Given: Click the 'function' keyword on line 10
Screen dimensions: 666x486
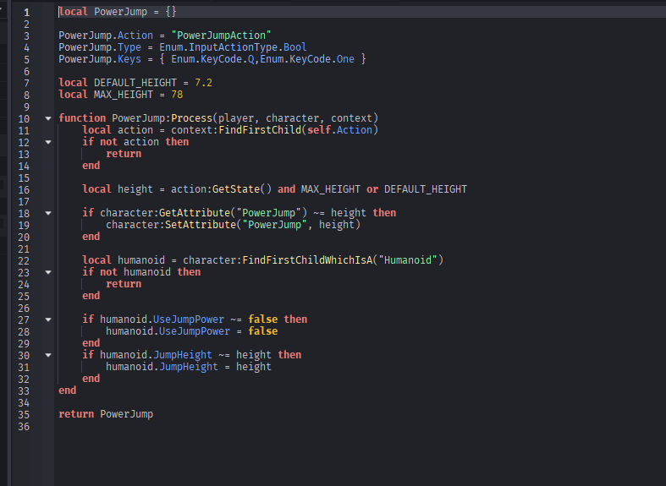Looking at the screenshot, I should point(82,117).
